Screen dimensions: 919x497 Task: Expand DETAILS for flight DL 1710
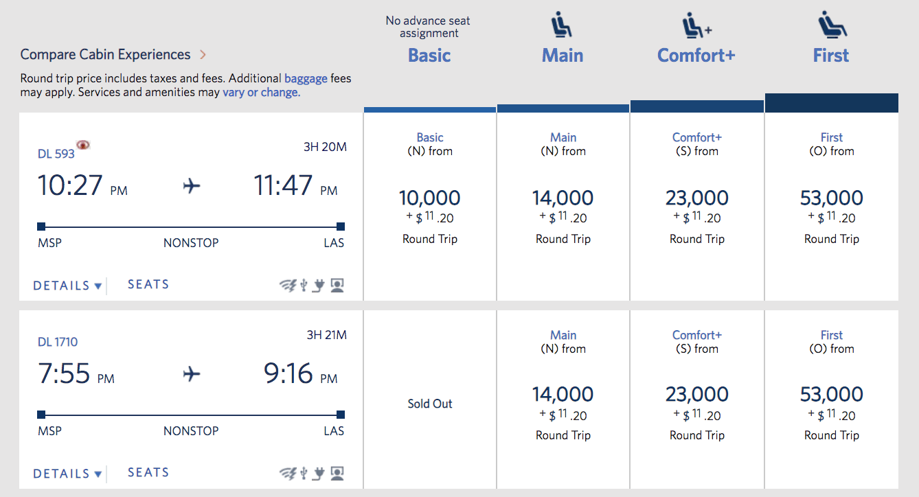point(67,472)
